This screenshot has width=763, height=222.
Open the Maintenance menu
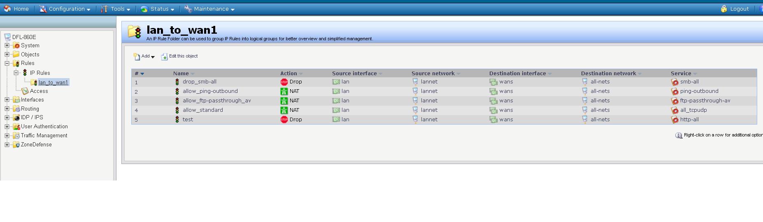click(209, 9)
